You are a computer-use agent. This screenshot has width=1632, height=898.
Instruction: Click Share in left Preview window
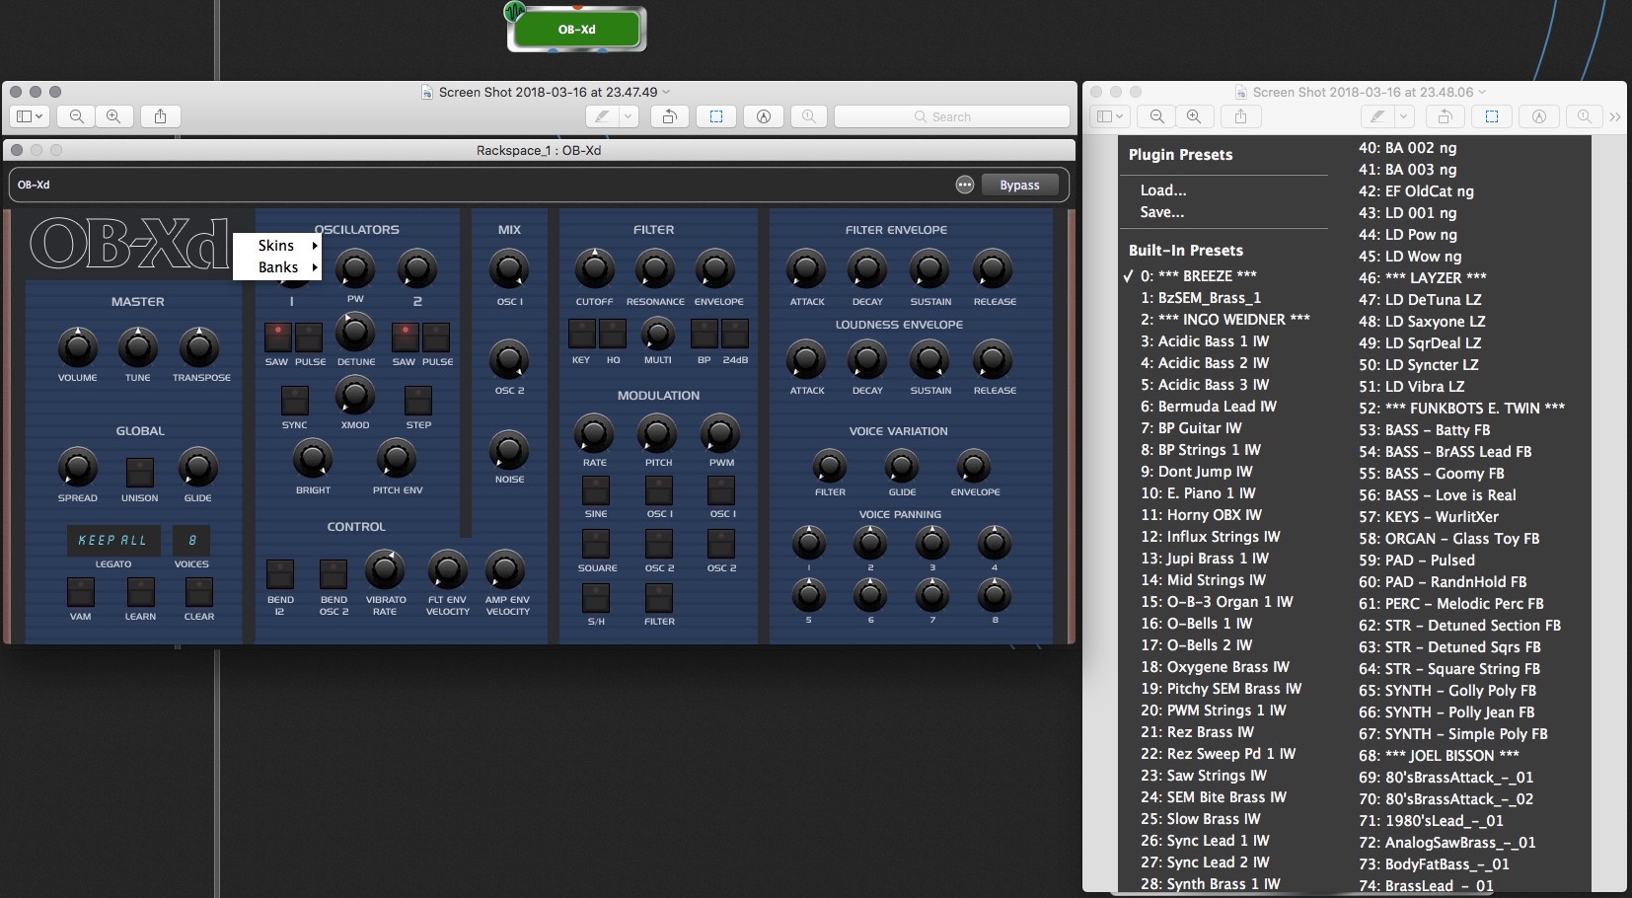coord(160,116)
